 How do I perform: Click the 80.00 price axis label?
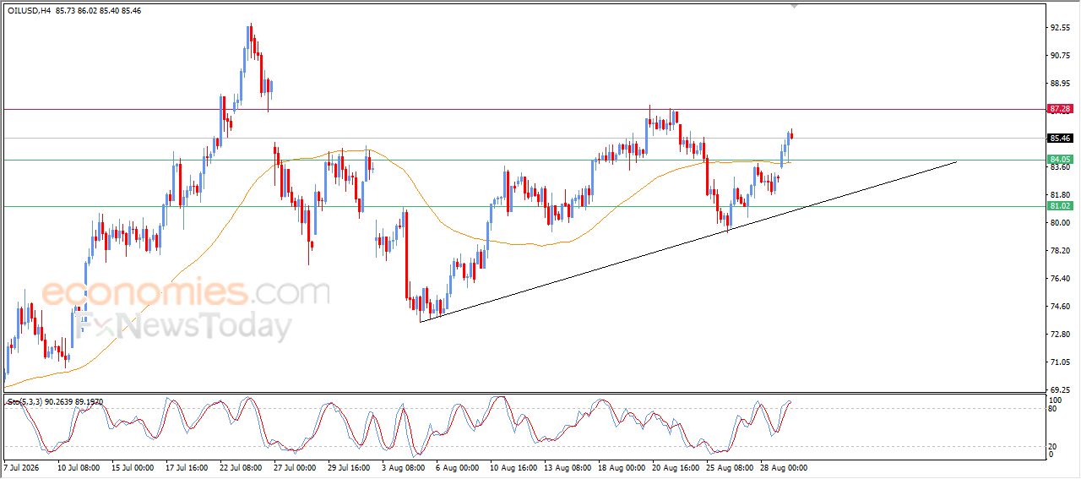[1060, 223]
